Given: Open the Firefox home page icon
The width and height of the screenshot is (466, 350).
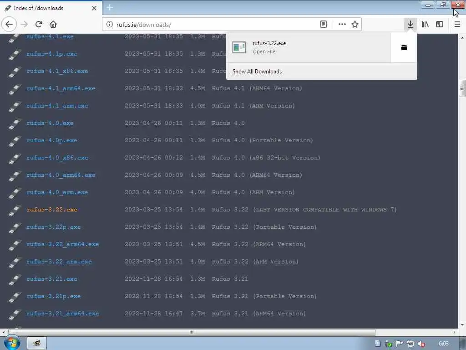Looking at the screenshot, I should [53, 25].
